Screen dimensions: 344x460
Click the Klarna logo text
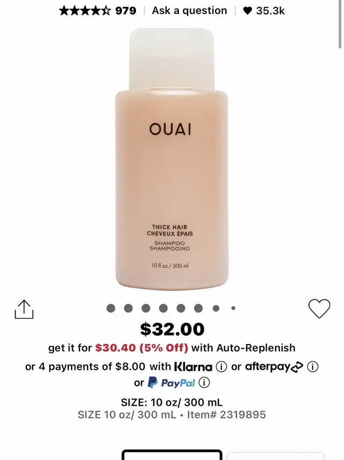click(x=193, y=367)
